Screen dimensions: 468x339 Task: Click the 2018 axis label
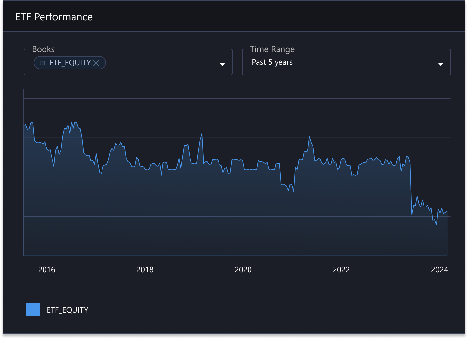tap(145, 270)
